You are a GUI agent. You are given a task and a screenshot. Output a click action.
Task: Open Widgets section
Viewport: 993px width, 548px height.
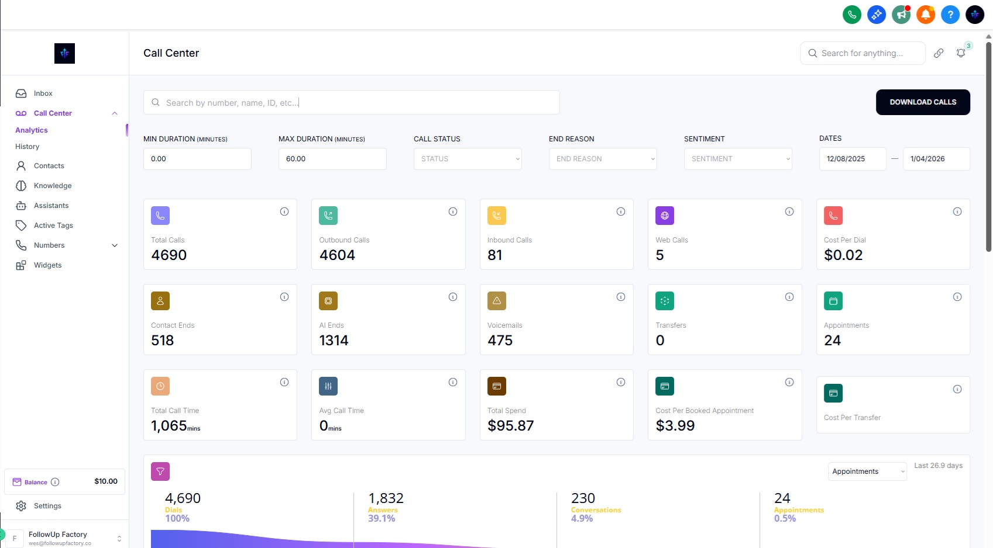coord(47,265)
